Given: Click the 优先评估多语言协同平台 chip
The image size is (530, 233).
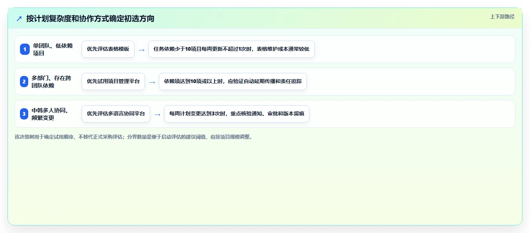Looking at the screenshot, I should [116, 114].
